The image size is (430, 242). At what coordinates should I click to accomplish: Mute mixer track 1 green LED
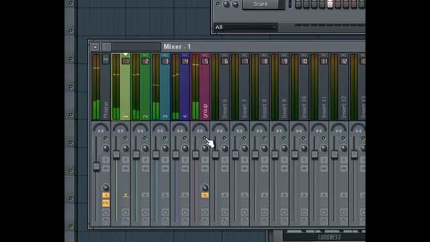126,138
